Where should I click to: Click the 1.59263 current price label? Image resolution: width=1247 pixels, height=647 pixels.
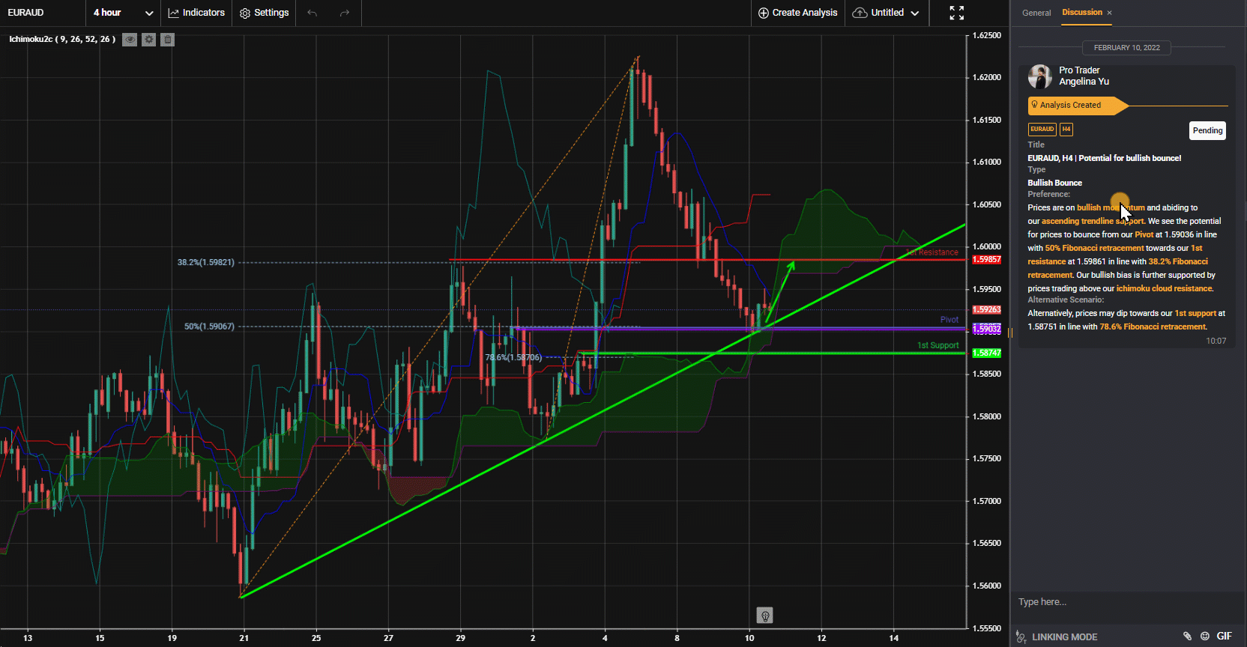click(x=986, y=309)
